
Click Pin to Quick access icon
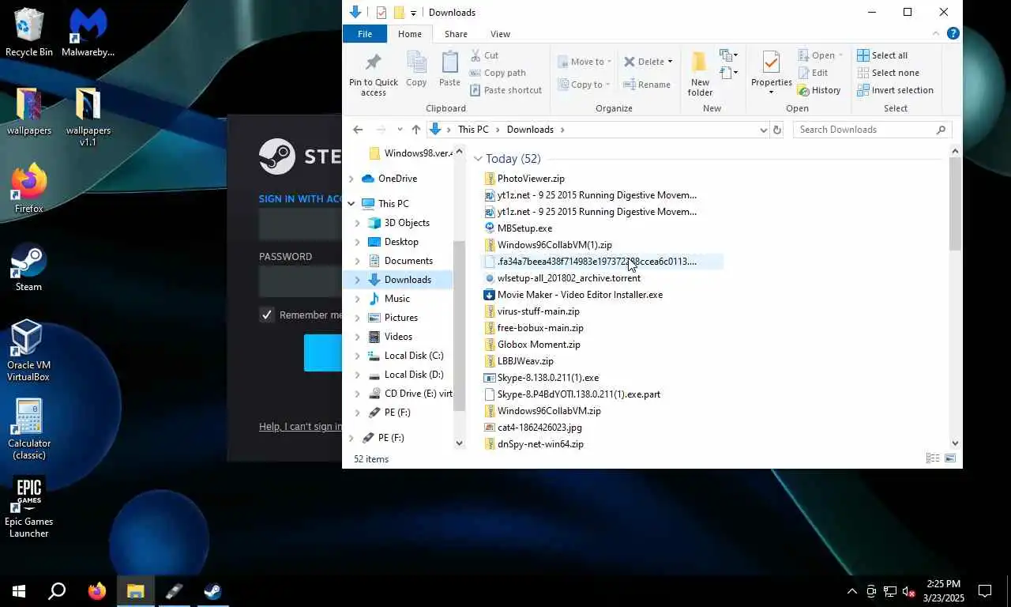(374, 74)
